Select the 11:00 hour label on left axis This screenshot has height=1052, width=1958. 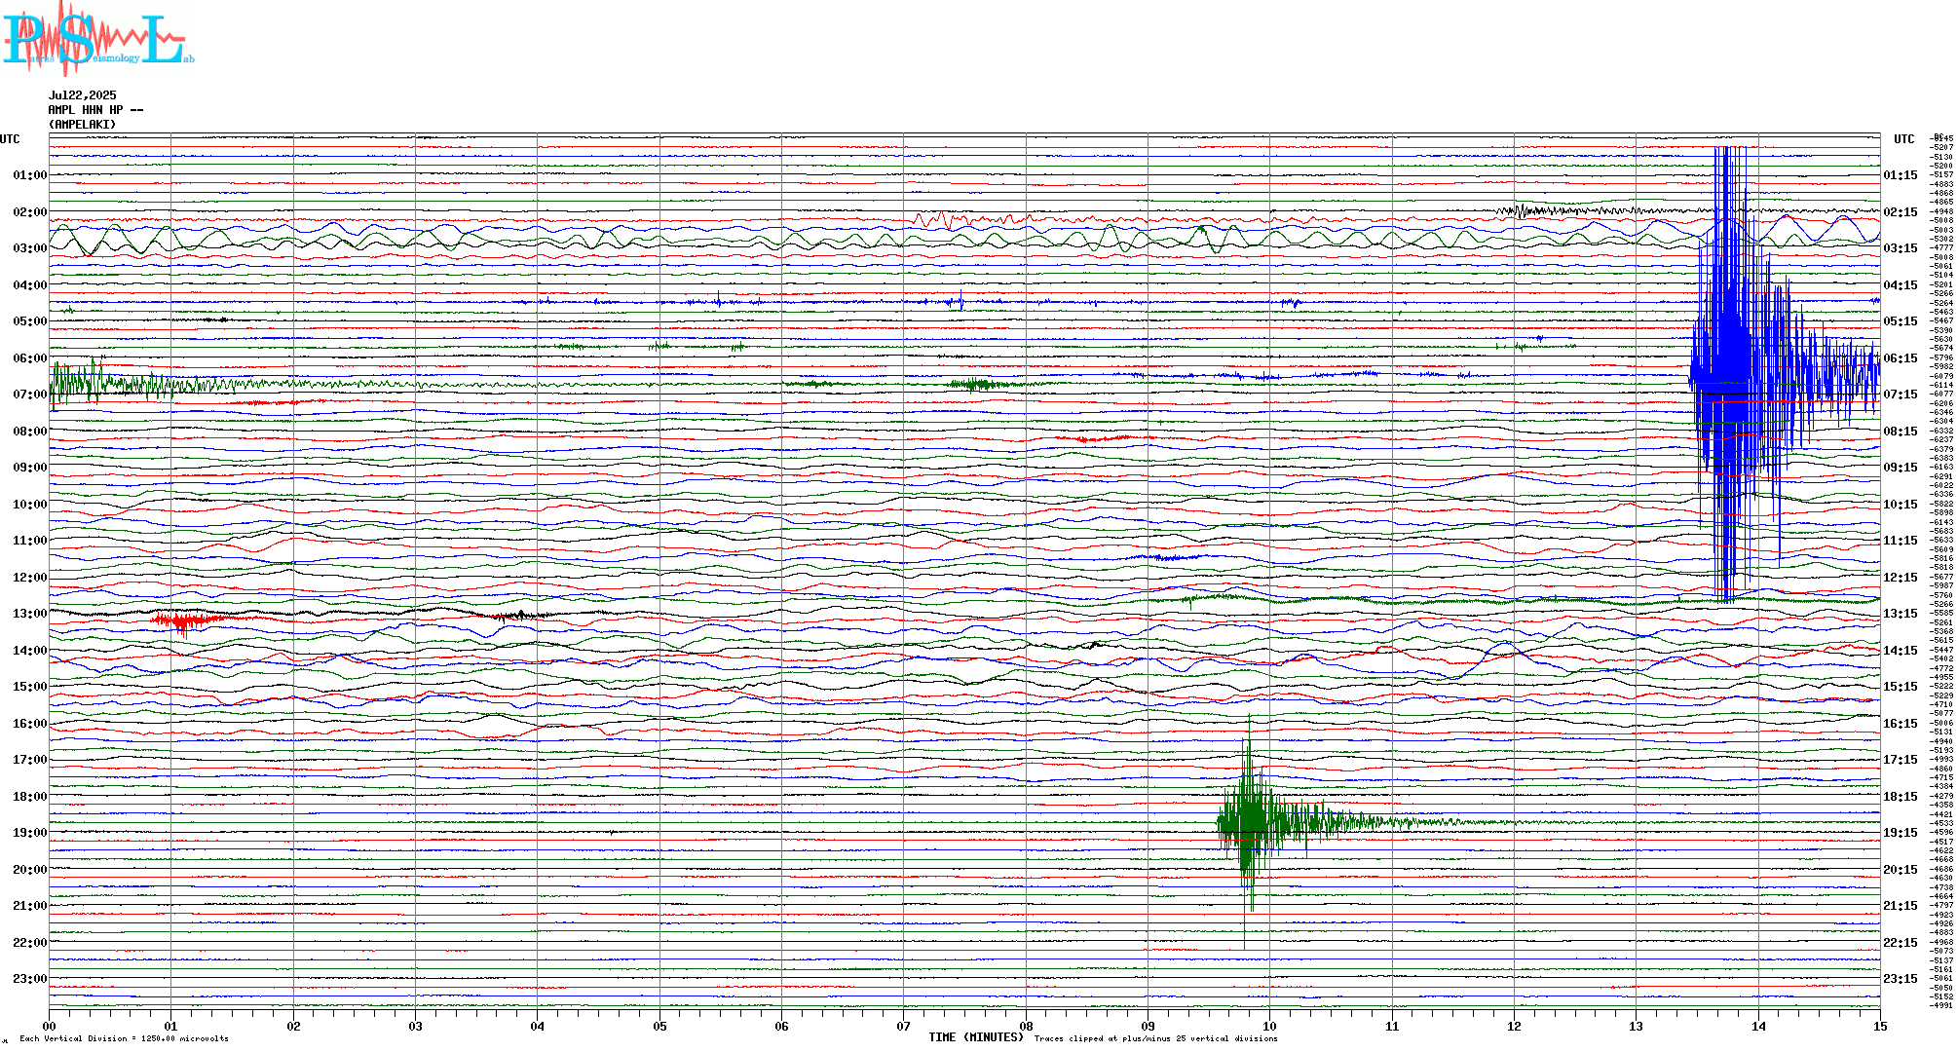click(30, 541)
